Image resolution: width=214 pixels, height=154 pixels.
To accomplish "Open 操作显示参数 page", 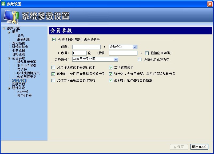I will click(x=27, y=62).
